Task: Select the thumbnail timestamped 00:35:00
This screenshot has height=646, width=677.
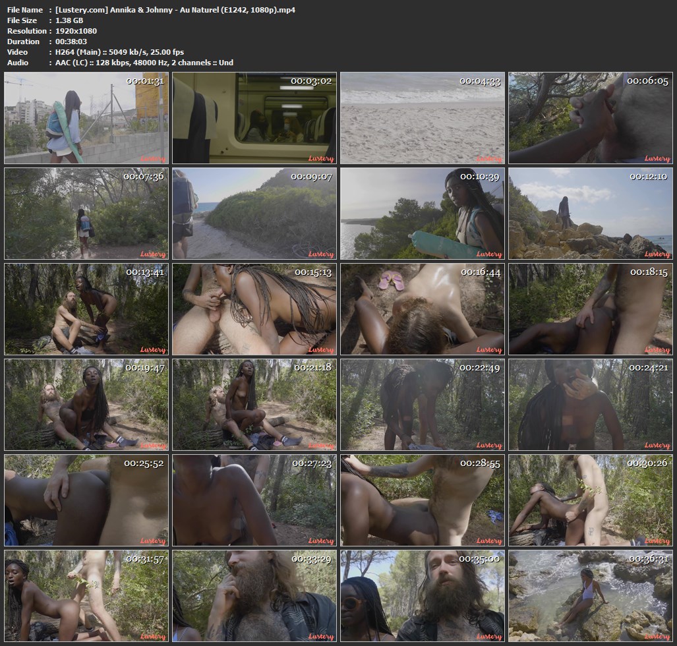Action: coord(423,596)
